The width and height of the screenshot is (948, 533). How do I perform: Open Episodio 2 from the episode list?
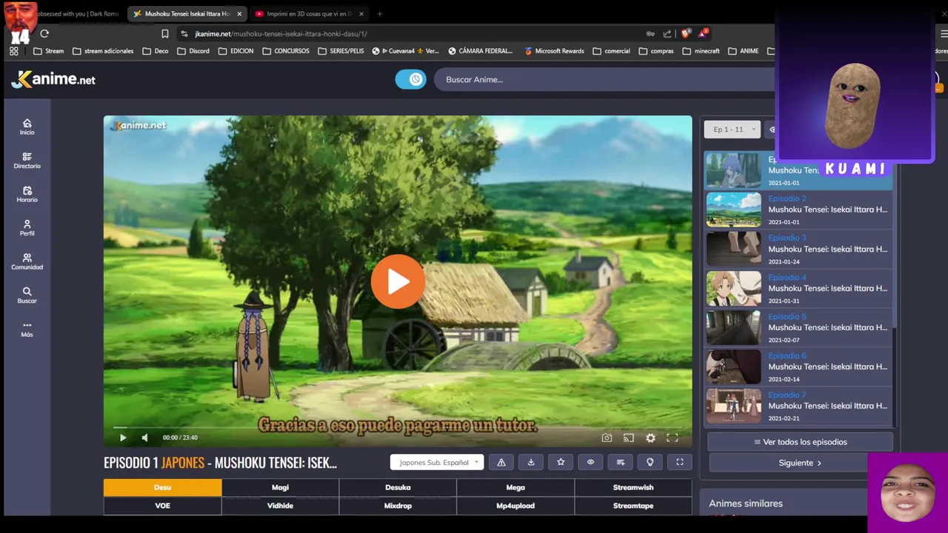(798, 209)
